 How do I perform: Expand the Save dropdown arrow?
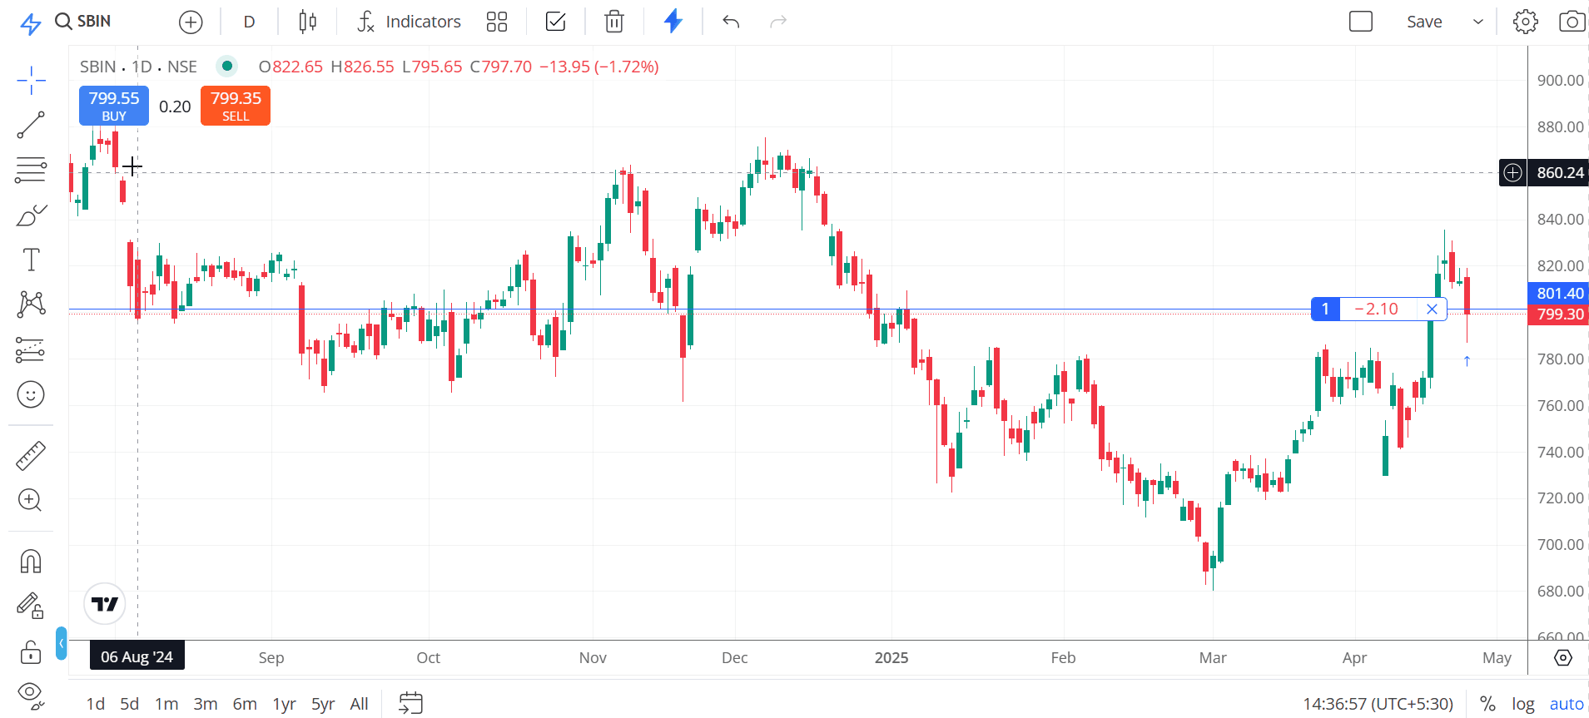pos(1478,22)
